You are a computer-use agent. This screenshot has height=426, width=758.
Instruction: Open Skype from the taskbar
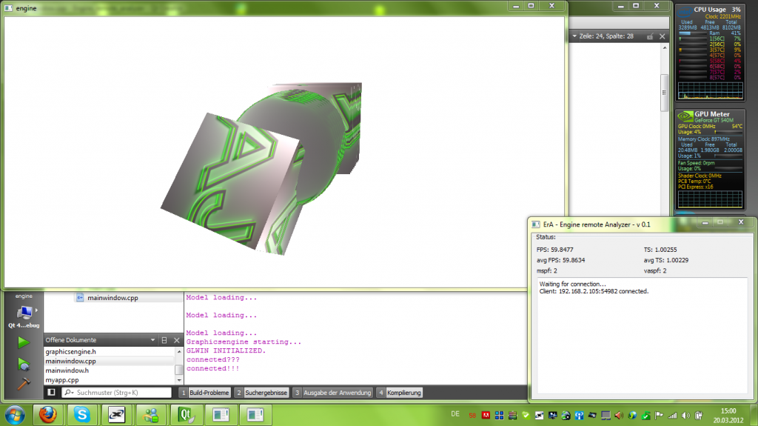81,415
